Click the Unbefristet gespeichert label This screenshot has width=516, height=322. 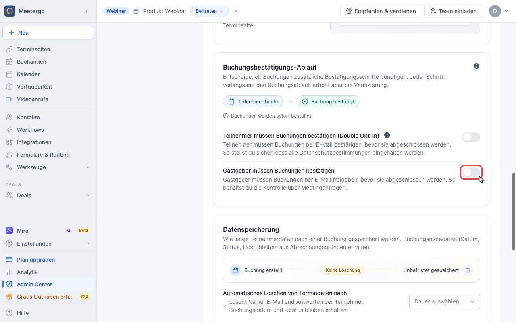tap(431, 270)
